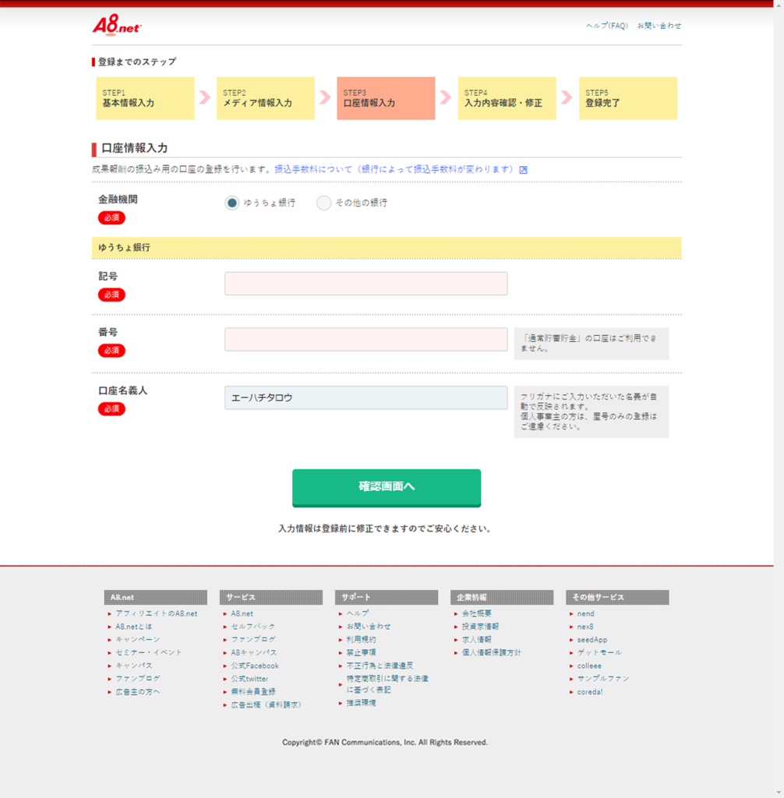Image resolution: width=784 pixels, height=798 pixels.
Task: Focus the 番号 input field
Action: (x=366, y=340)
